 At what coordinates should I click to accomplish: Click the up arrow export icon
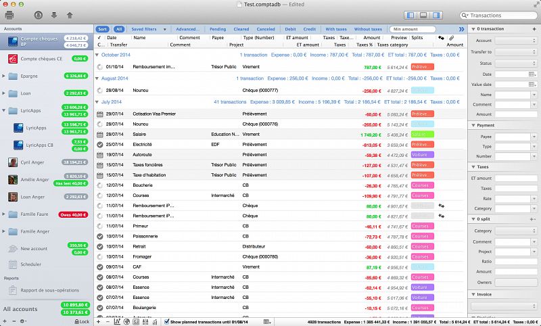click(69, 15)
